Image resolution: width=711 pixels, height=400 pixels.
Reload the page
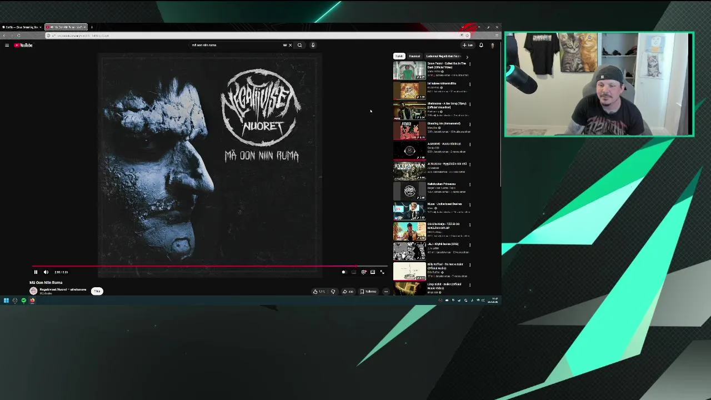(x=18, y=36)
